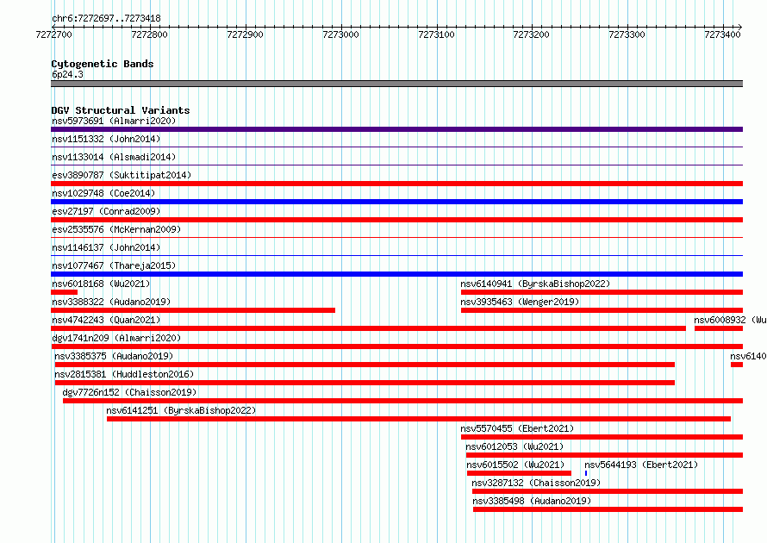Select the nsv2815381 red variant bar

coord(365,383)
